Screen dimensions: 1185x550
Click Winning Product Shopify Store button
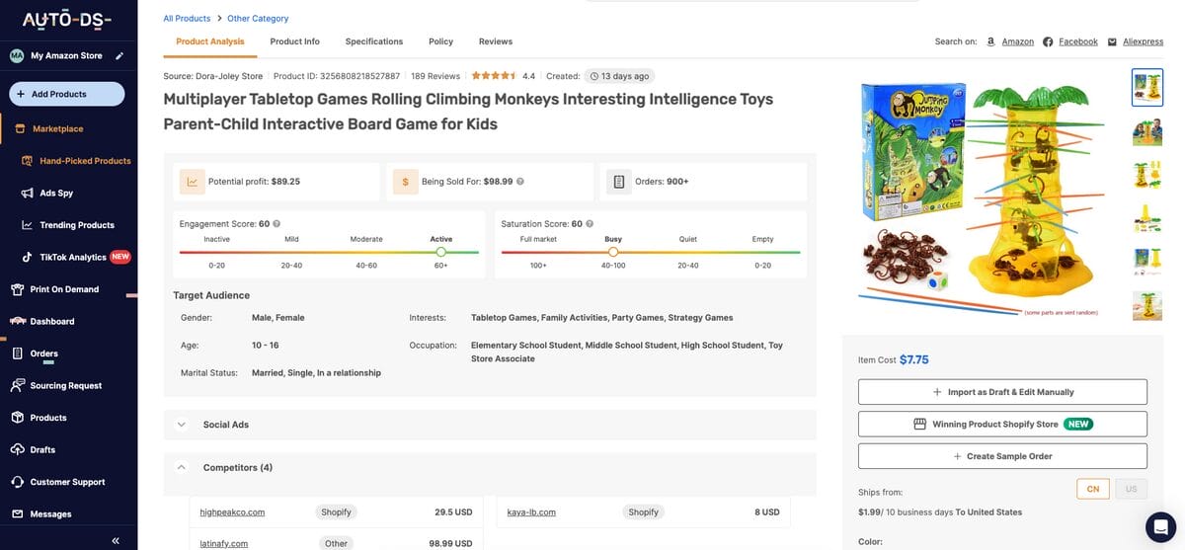tap(1002, 424)
